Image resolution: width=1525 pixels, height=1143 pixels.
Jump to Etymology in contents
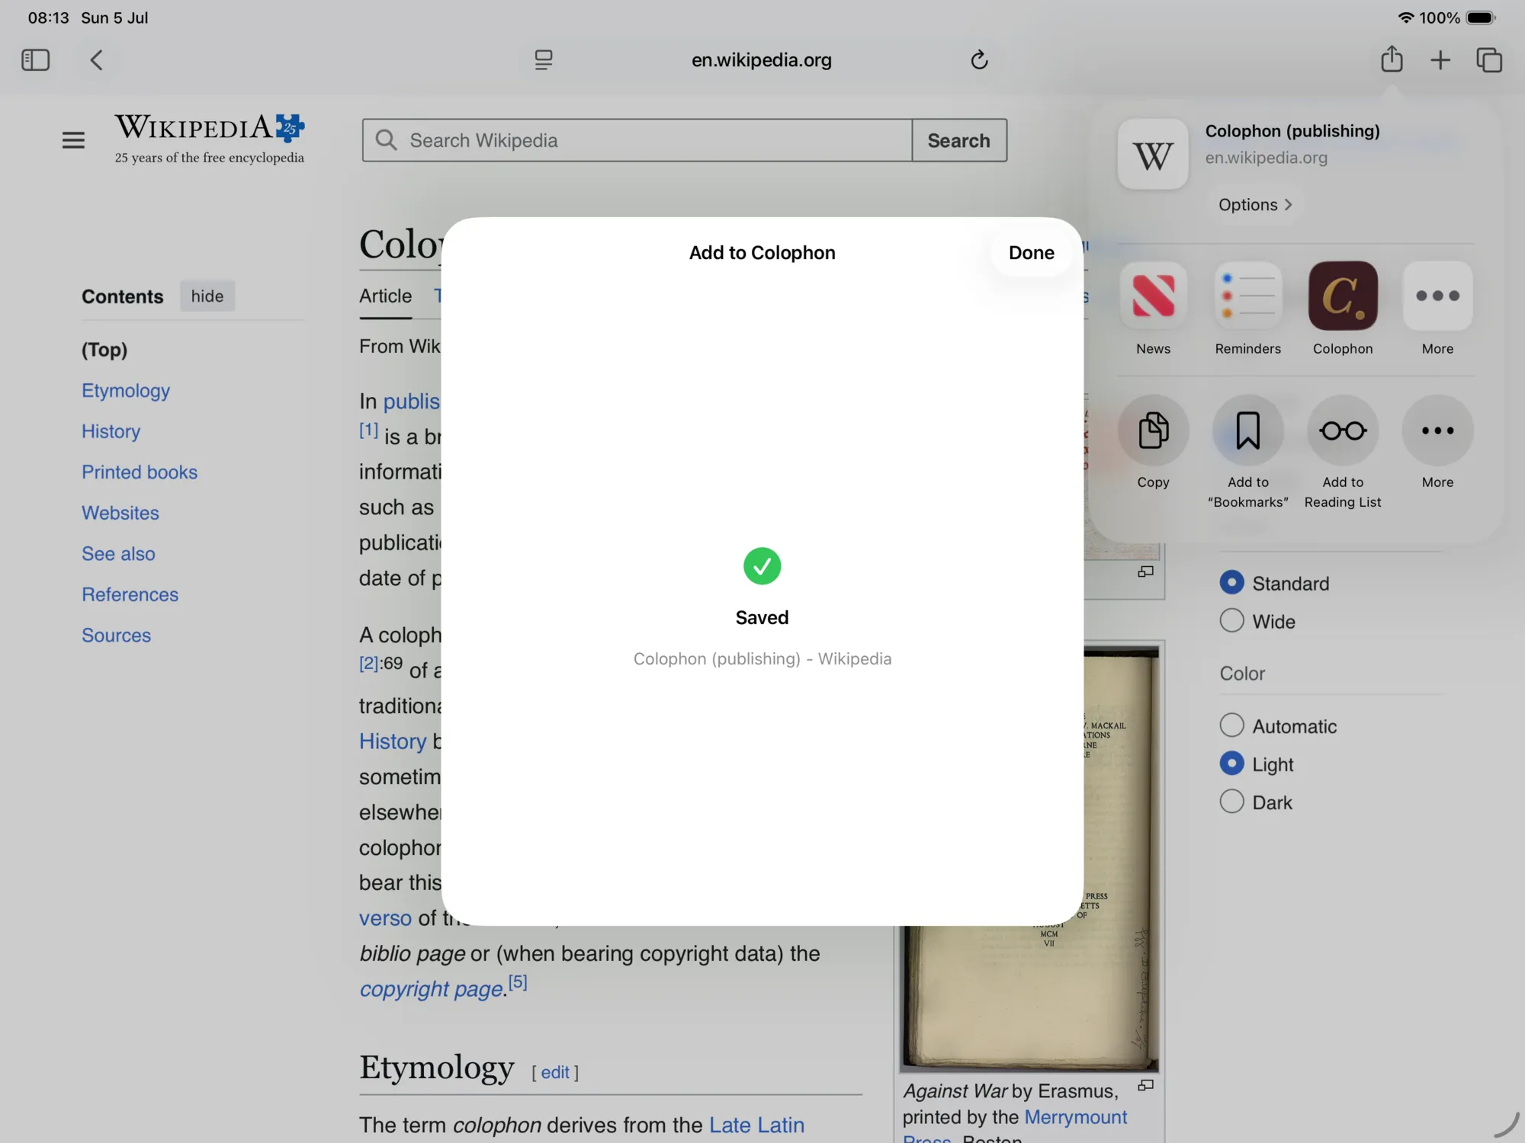126,390
